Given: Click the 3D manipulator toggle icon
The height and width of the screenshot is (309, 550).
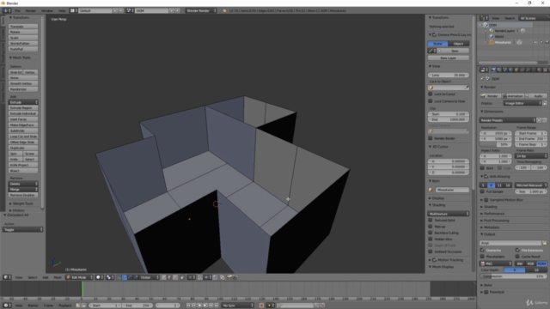Looking at the screenshot, I should point(119,277).
